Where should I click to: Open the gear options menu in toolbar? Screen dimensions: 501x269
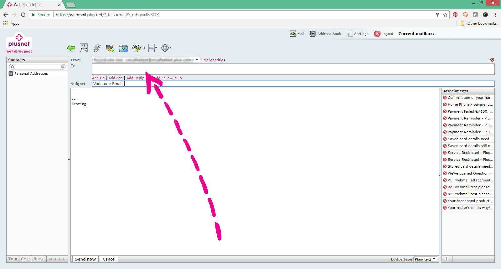point(165,48)
